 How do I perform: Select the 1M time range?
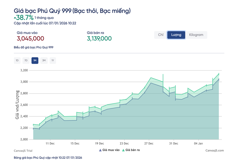click(35, 60)
